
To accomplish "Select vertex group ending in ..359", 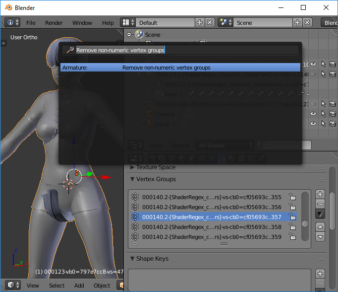I will click(212, 237).
